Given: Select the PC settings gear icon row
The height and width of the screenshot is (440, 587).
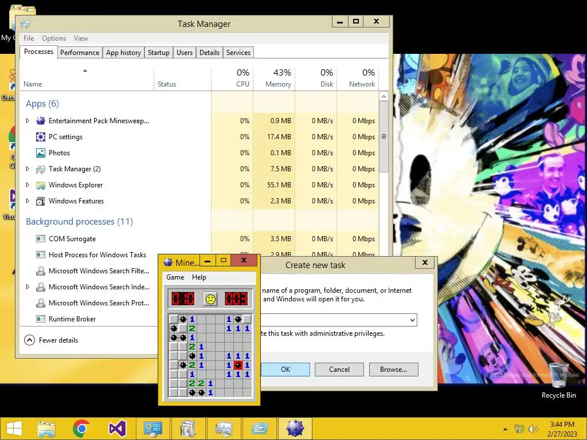Looking at the screenshot, I should [41, 136].
